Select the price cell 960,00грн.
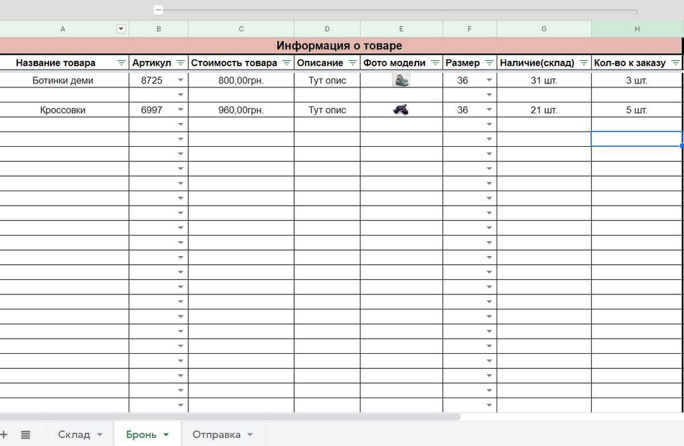684x446 pixels. [241, 110]
